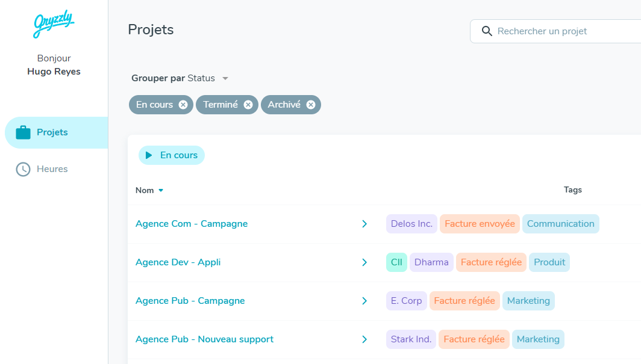Sort by the Nom column
The image size is (641, 364).
click(149, 190)
